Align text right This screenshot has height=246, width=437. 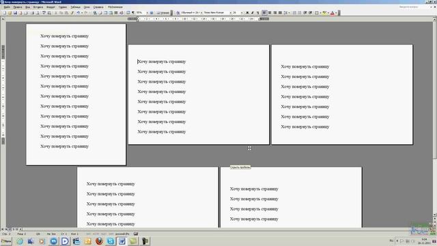point(274,13)
